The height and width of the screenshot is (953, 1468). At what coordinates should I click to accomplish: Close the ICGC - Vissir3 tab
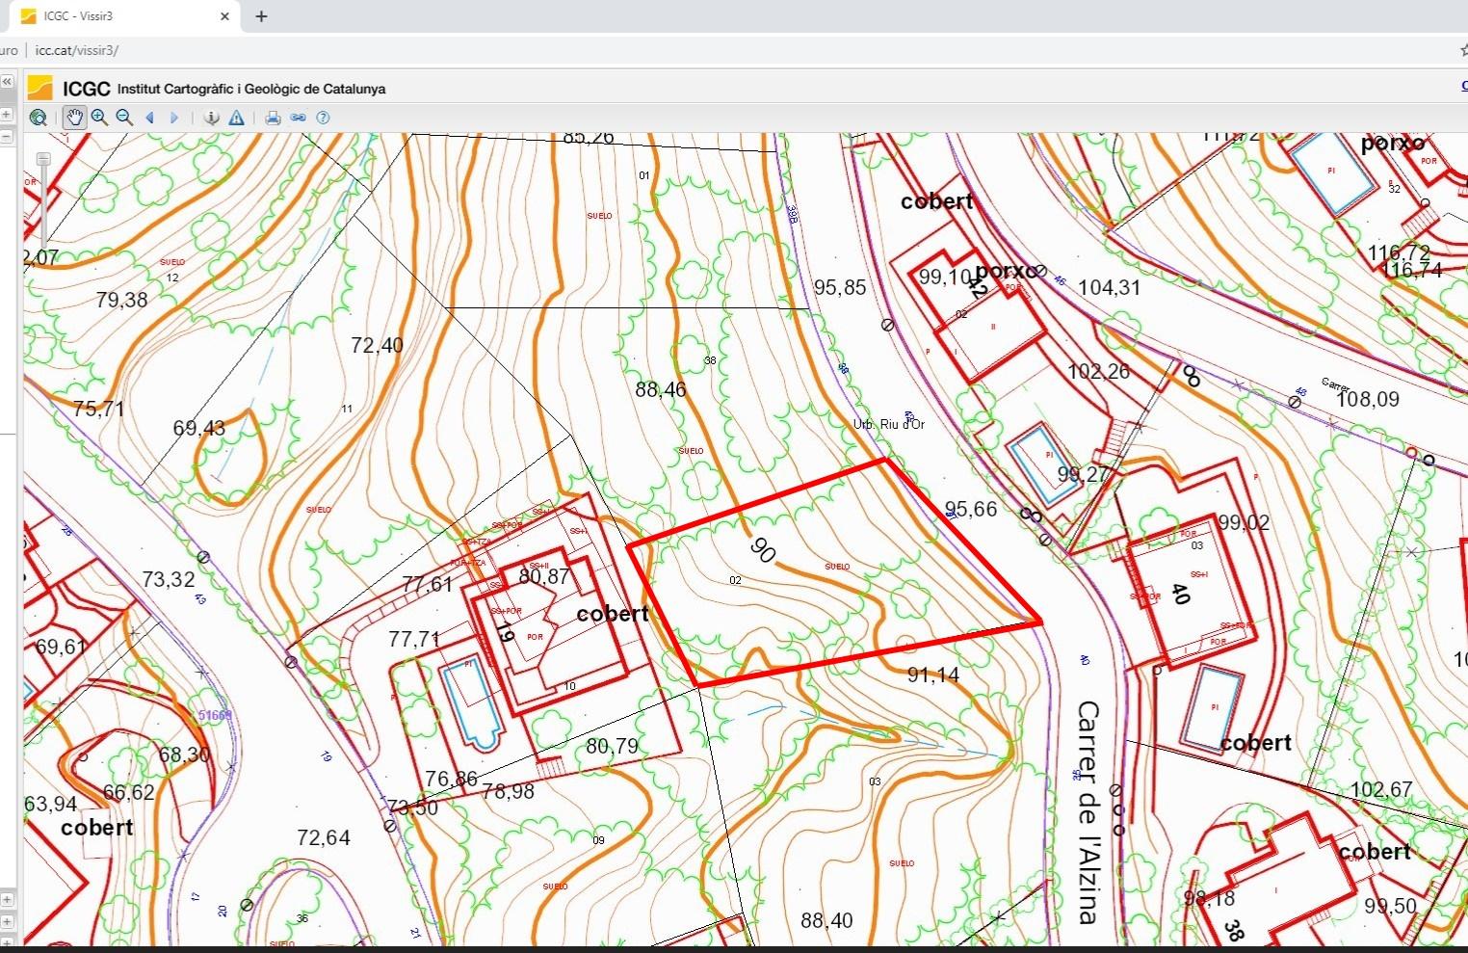point(225,16)
